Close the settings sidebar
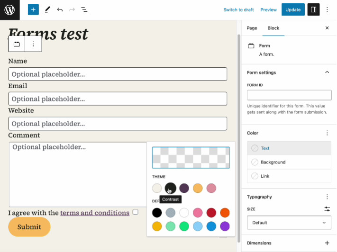The width and height of the screenshot is (337, 252). pos(327,28)
